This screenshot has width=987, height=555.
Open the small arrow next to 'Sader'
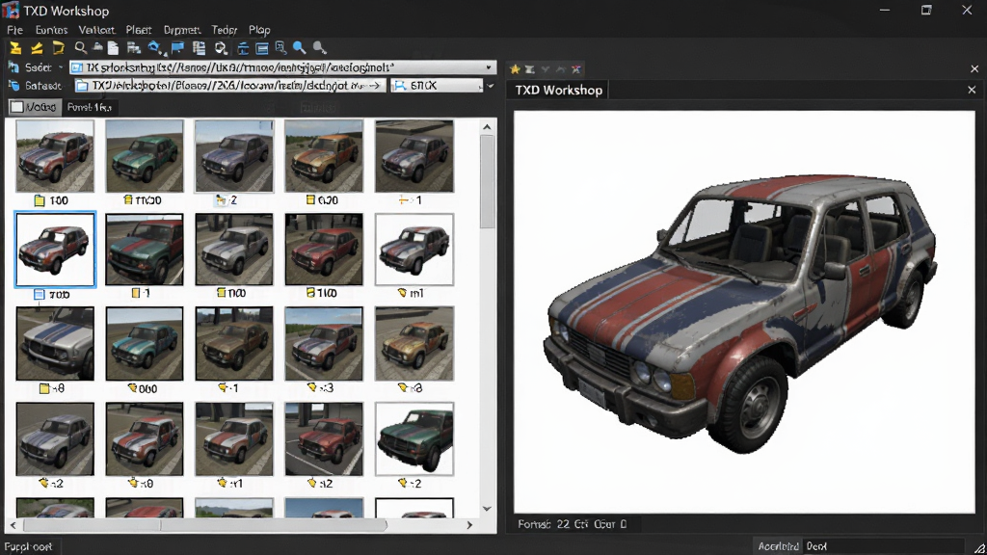click(61, 67)
